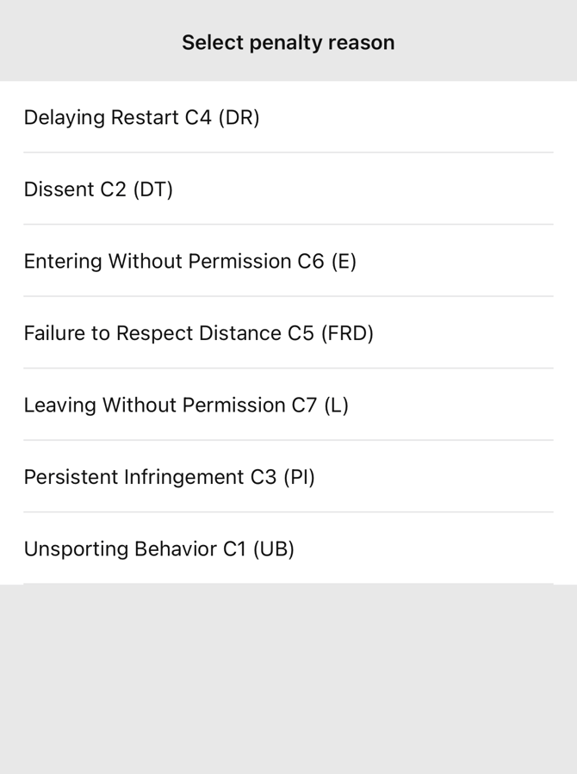Choose the reason abbreviated UB
The height and width of the screenshot is (774, 577).
pyautogui.click(x=288, y=548)
